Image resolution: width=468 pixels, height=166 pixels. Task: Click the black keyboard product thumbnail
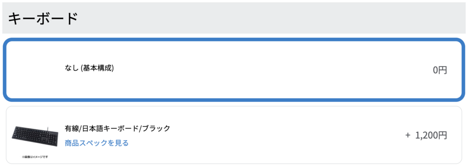pos(34,138)
